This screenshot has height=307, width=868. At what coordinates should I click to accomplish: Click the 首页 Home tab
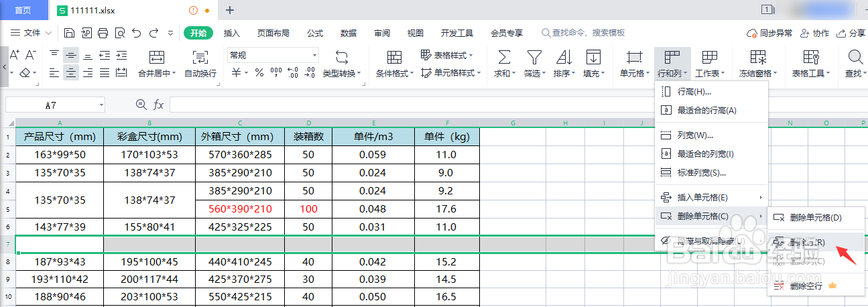click(x=23, y=10)
